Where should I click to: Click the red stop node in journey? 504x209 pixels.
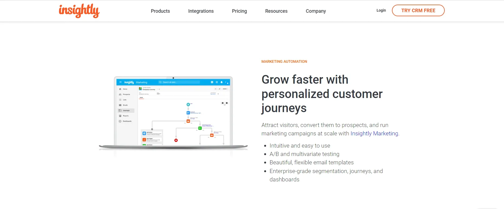coord(176,140)
